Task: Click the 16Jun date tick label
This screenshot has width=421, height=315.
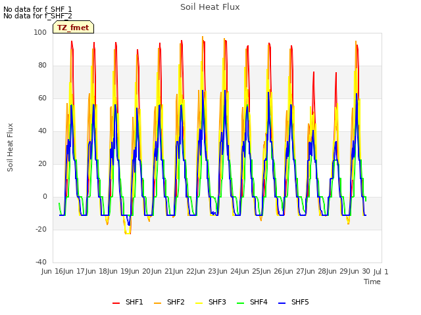Action: click(64, 271)
